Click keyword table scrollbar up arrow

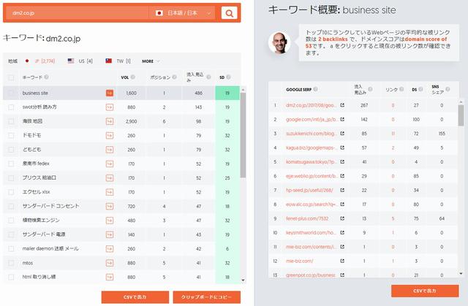(243, 89)
